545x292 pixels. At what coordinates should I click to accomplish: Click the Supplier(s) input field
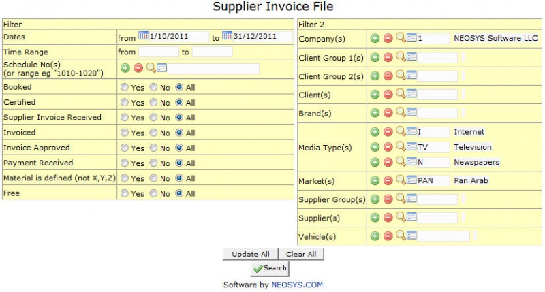437,218
